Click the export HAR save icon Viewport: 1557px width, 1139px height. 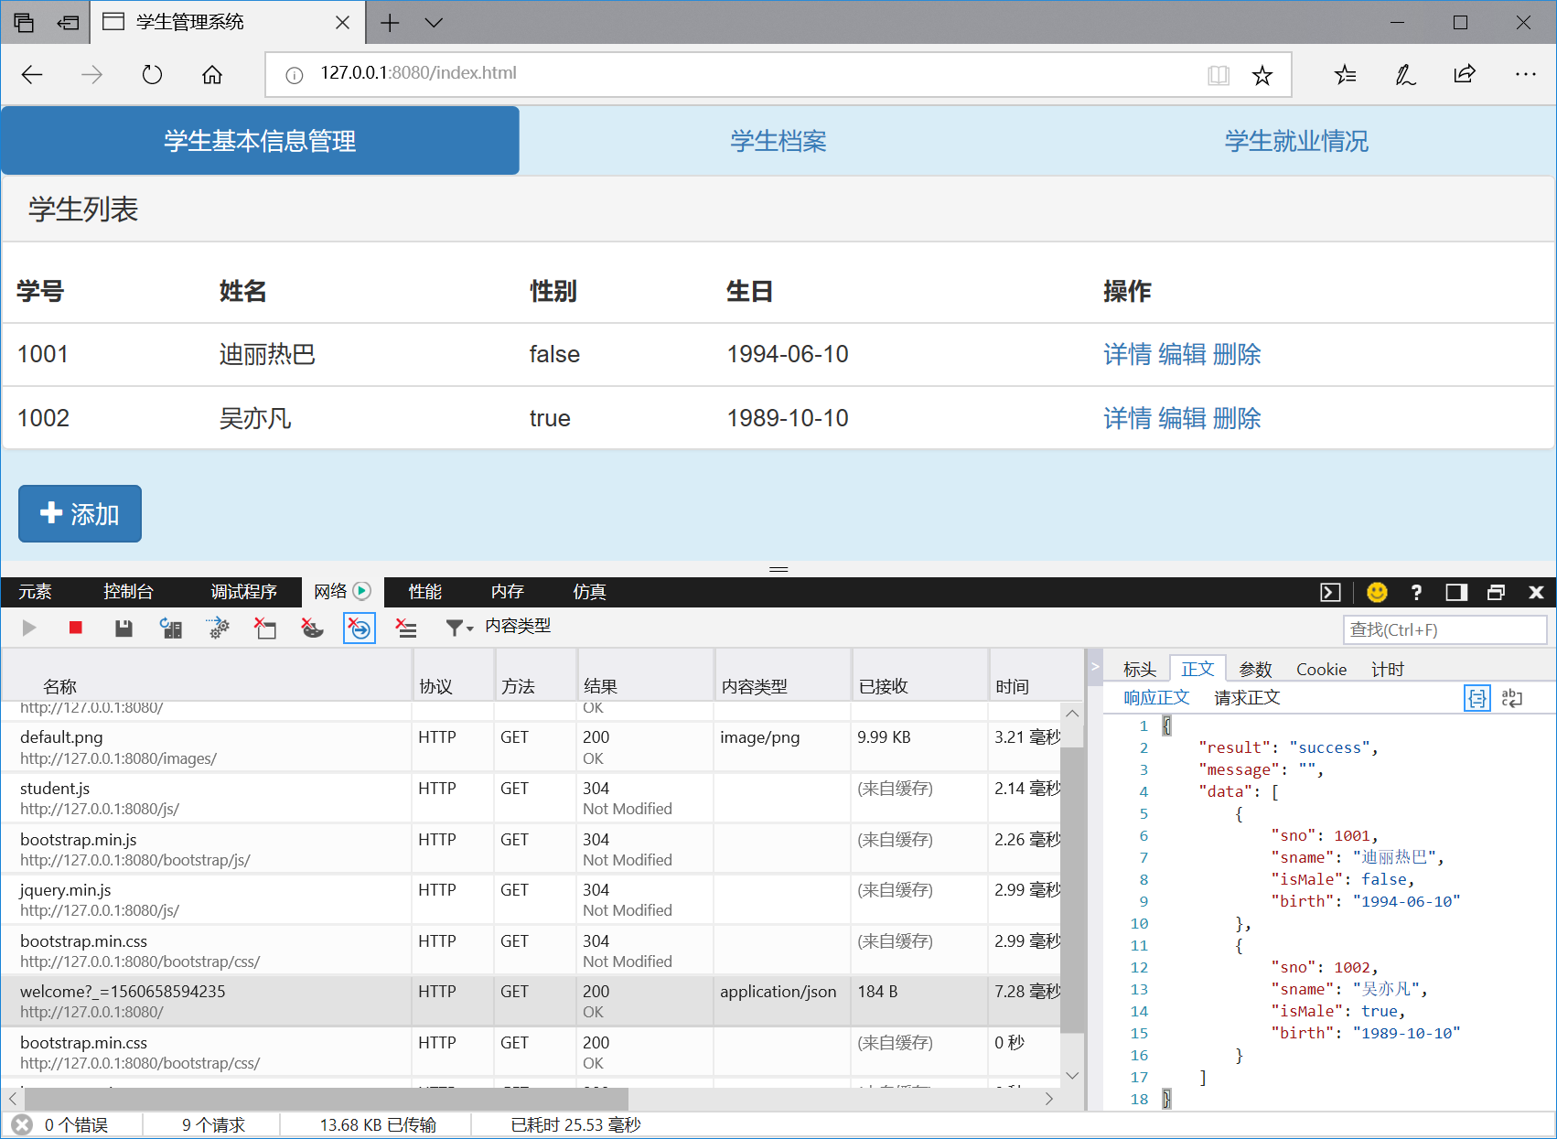tap(123, 628)
